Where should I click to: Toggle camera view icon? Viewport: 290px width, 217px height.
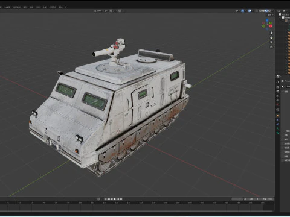coord(271,42)
